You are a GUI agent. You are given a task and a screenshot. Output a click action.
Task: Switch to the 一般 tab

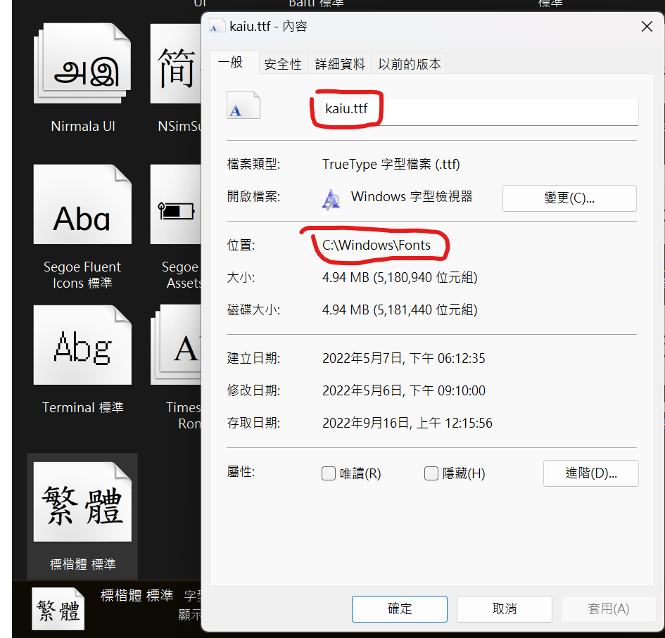coord(234,63)
